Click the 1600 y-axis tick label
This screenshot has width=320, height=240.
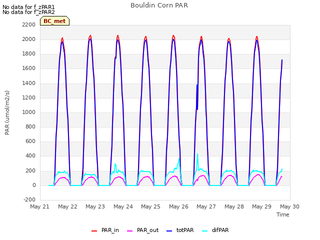click(x=29, y=68)
